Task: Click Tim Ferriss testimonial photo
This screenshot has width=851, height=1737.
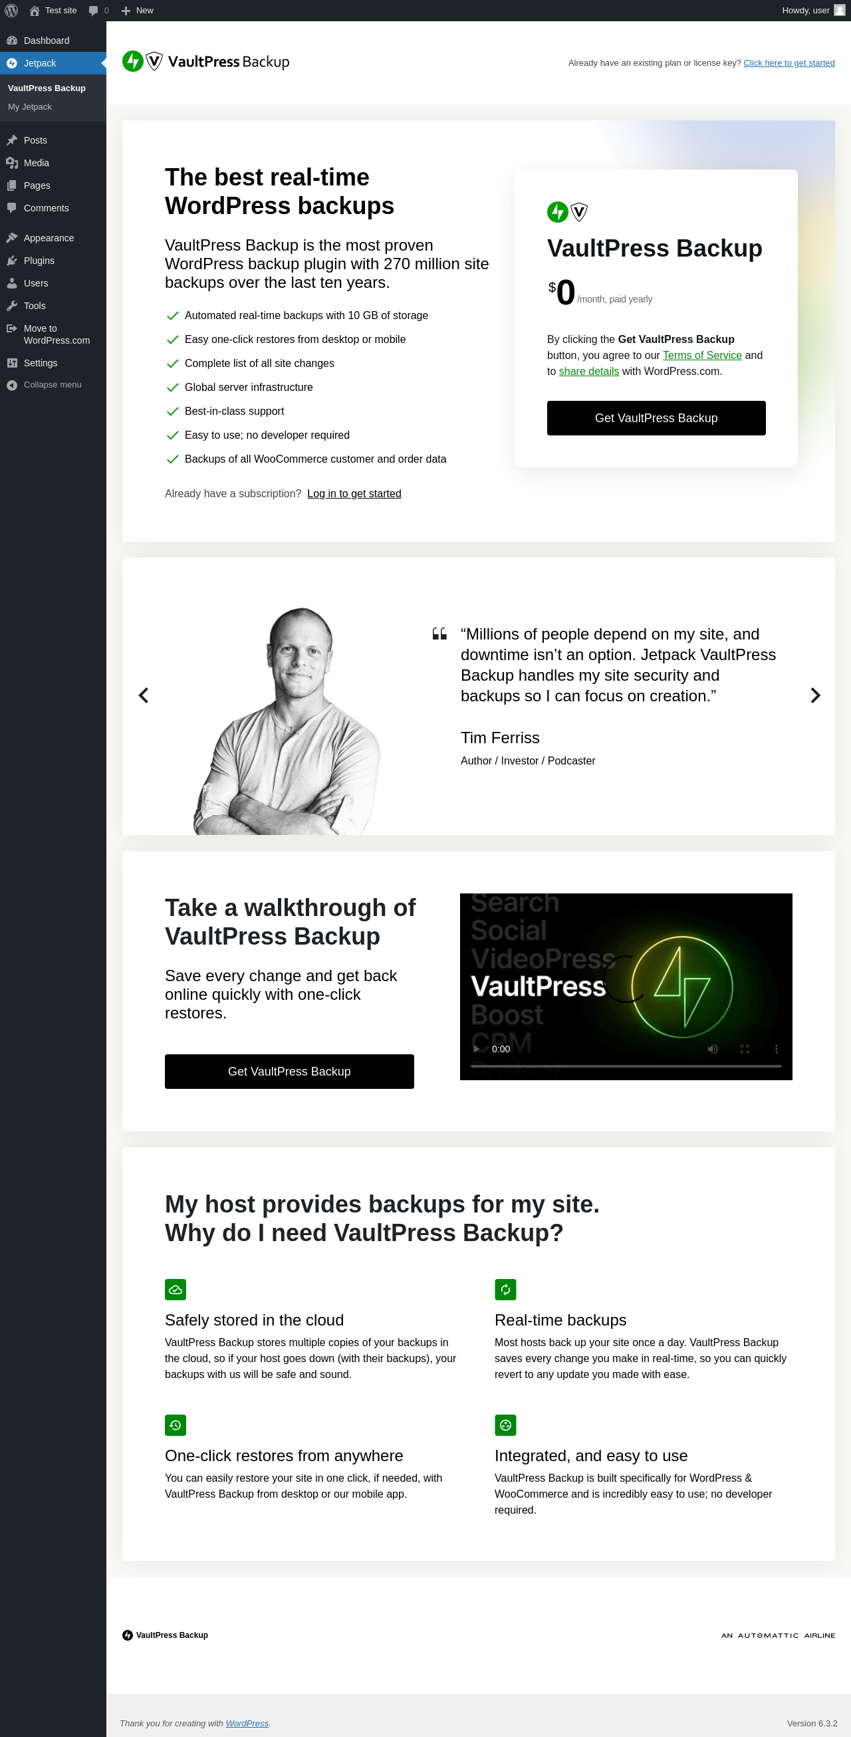Action: coord(287,720)
